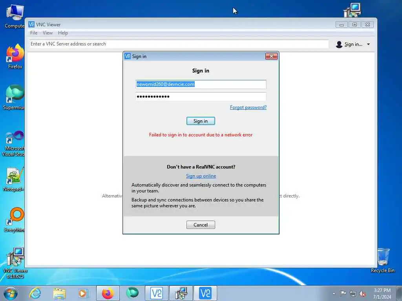Click the Sign in dialog title icon
This screenshot has width=402, height=301.
(128, 56)
